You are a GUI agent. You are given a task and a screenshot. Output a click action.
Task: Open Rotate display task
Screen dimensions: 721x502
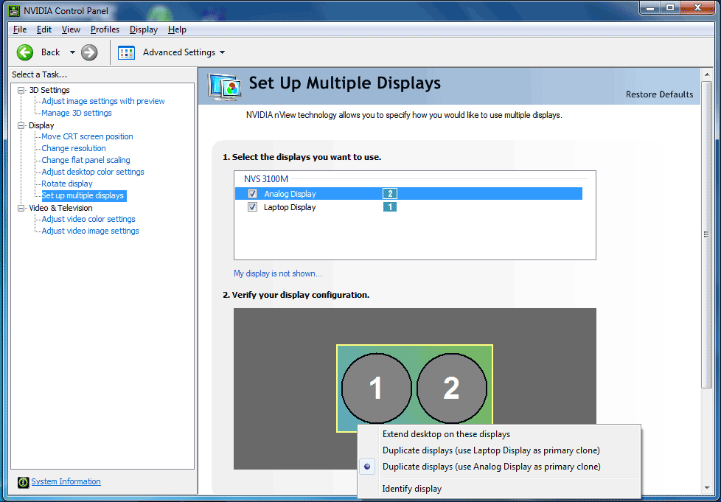pyautogui.click(x=67, y=184)
